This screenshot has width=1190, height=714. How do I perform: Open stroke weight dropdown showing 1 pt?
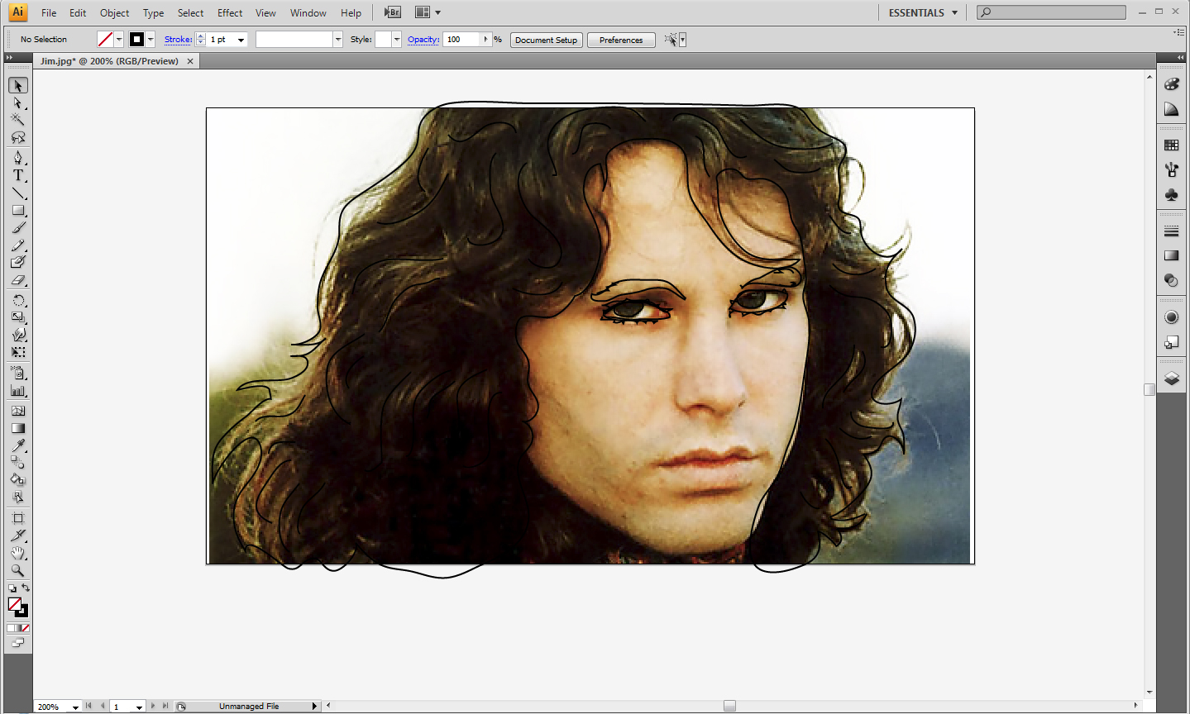pos(241,40)
